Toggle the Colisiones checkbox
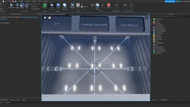The width and height of the screenshot is (190, 107). click(30, 7)
